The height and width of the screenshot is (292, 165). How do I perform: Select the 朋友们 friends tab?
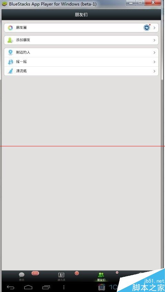101,276
